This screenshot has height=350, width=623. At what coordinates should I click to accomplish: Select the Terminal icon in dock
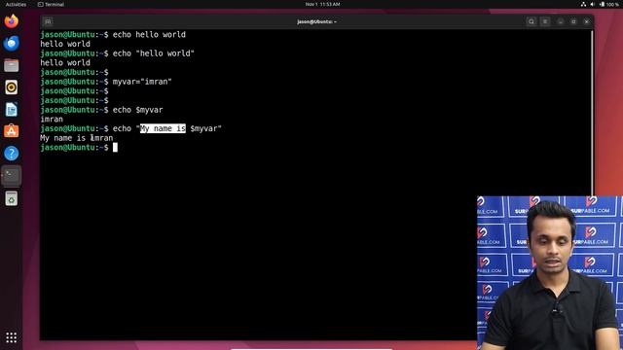click(11, 175)
